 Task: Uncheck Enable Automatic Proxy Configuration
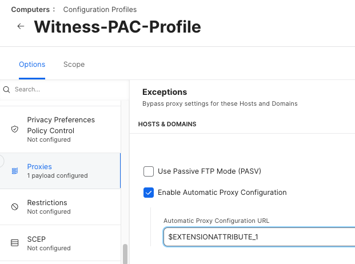[x=149, y=193]
